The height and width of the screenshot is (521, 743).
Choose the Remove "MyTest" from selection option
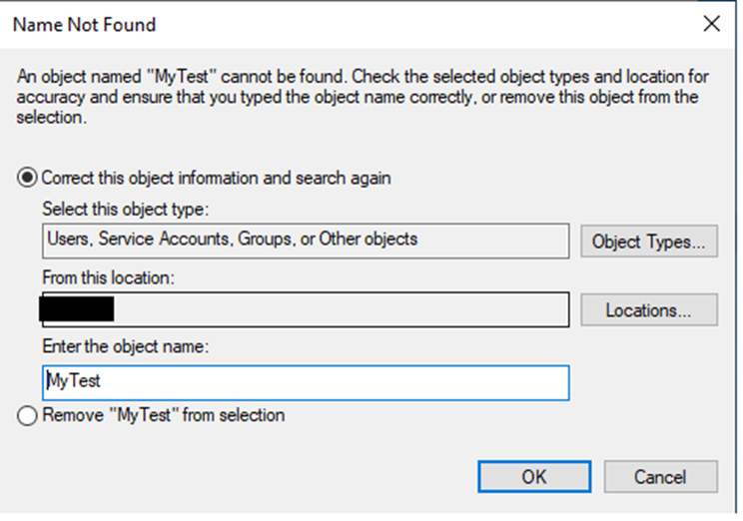click(x=29, y=415)
